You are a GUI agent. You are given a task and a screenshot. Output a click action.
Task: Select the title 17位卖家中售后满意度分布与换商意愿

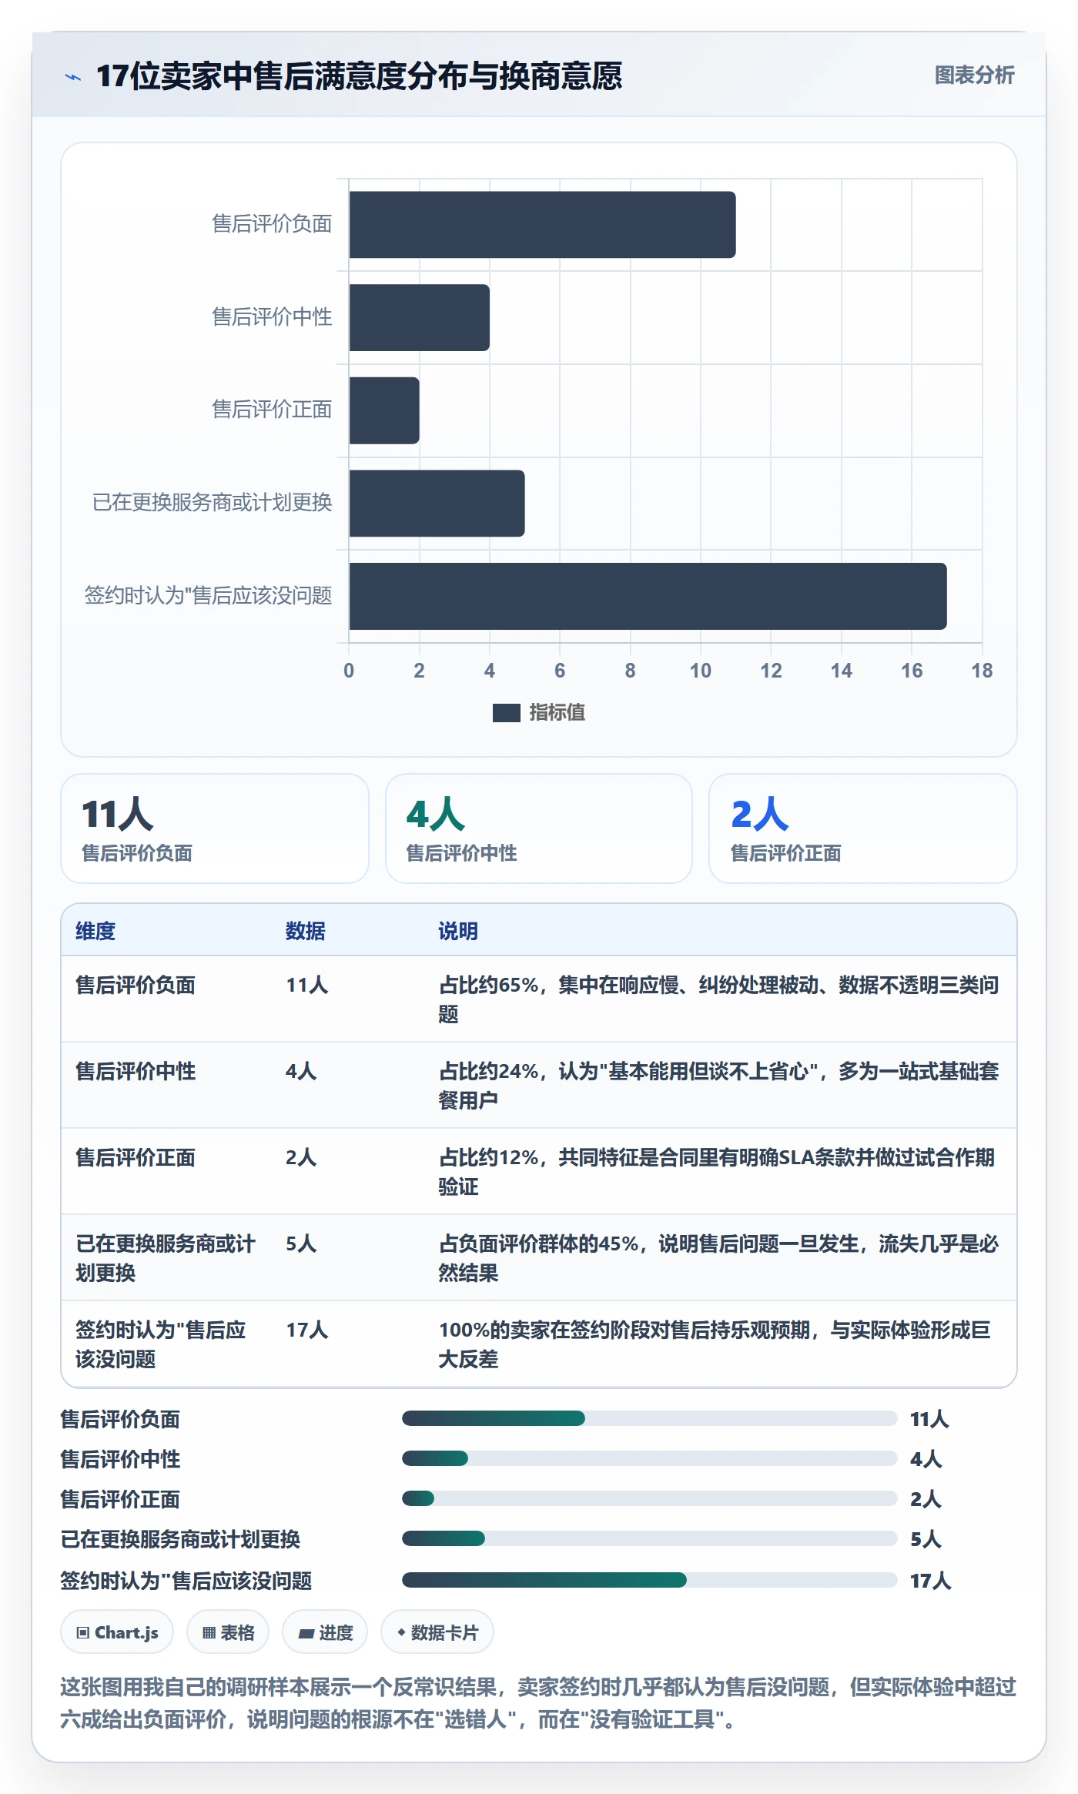coord(359,76)
